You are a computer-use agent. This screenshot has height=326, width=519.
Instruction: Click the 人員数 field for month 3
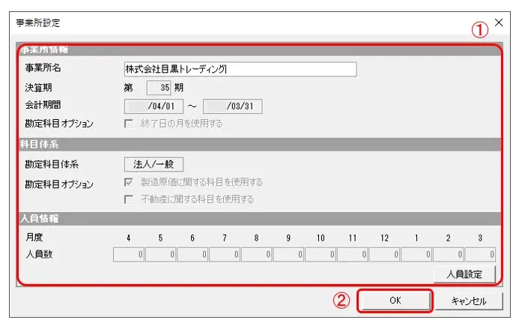[480, 254]
